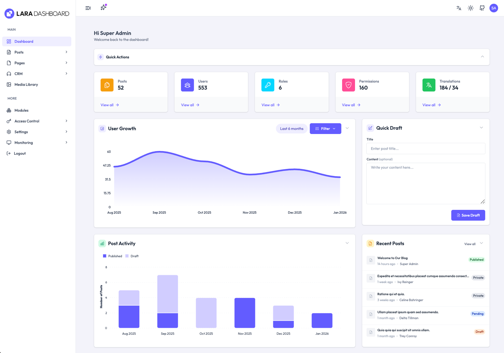Open the CRM menu item
Screen dimensions: 504x353
coord(37,73)
